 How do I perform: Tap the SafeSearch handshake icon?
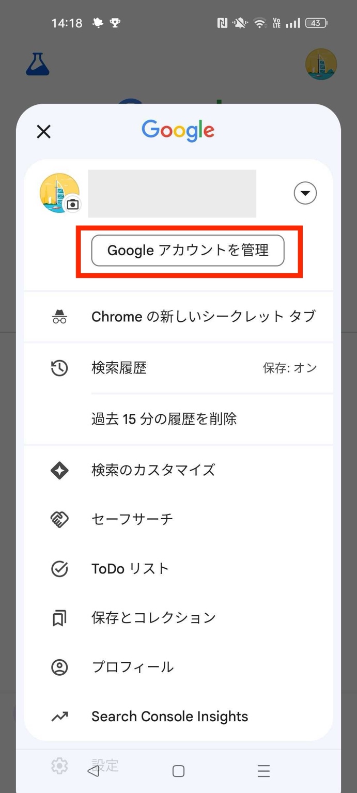click(x=59, y=519)
